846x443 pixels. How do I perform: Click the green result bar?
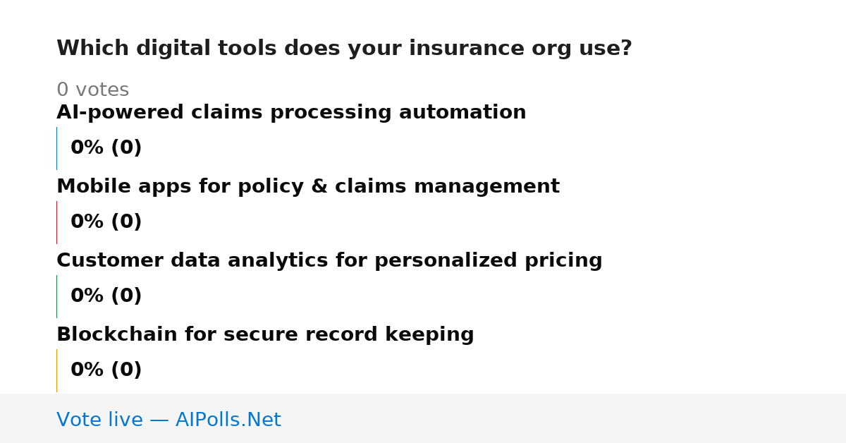click(x=56, y=296)
